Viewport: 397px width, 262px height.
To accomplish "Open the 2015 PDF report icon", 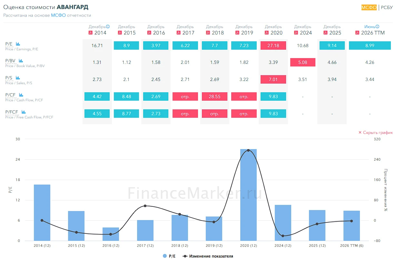I will (120, 33).
